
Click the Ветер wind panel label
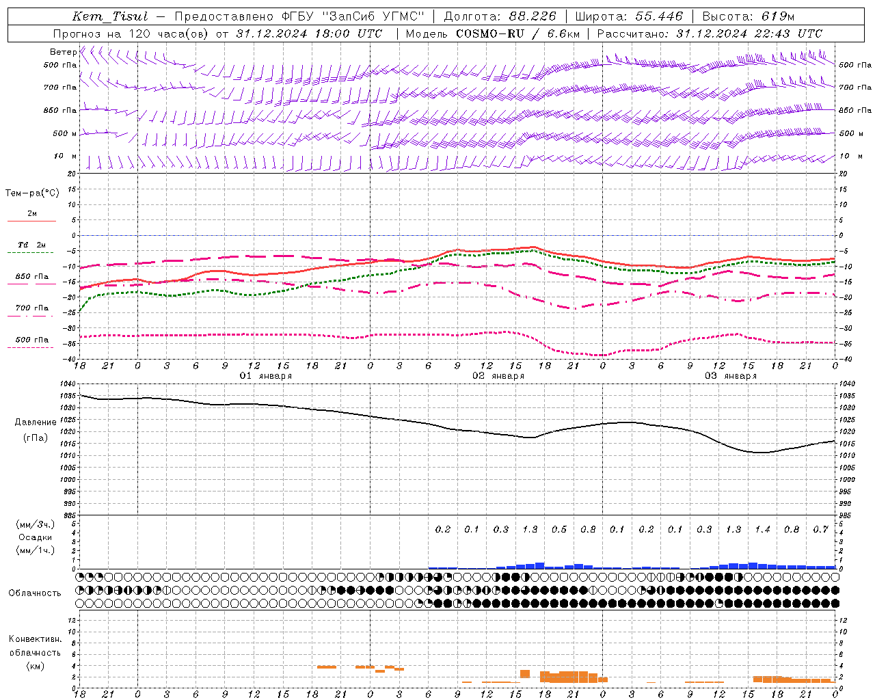(64, 52)
